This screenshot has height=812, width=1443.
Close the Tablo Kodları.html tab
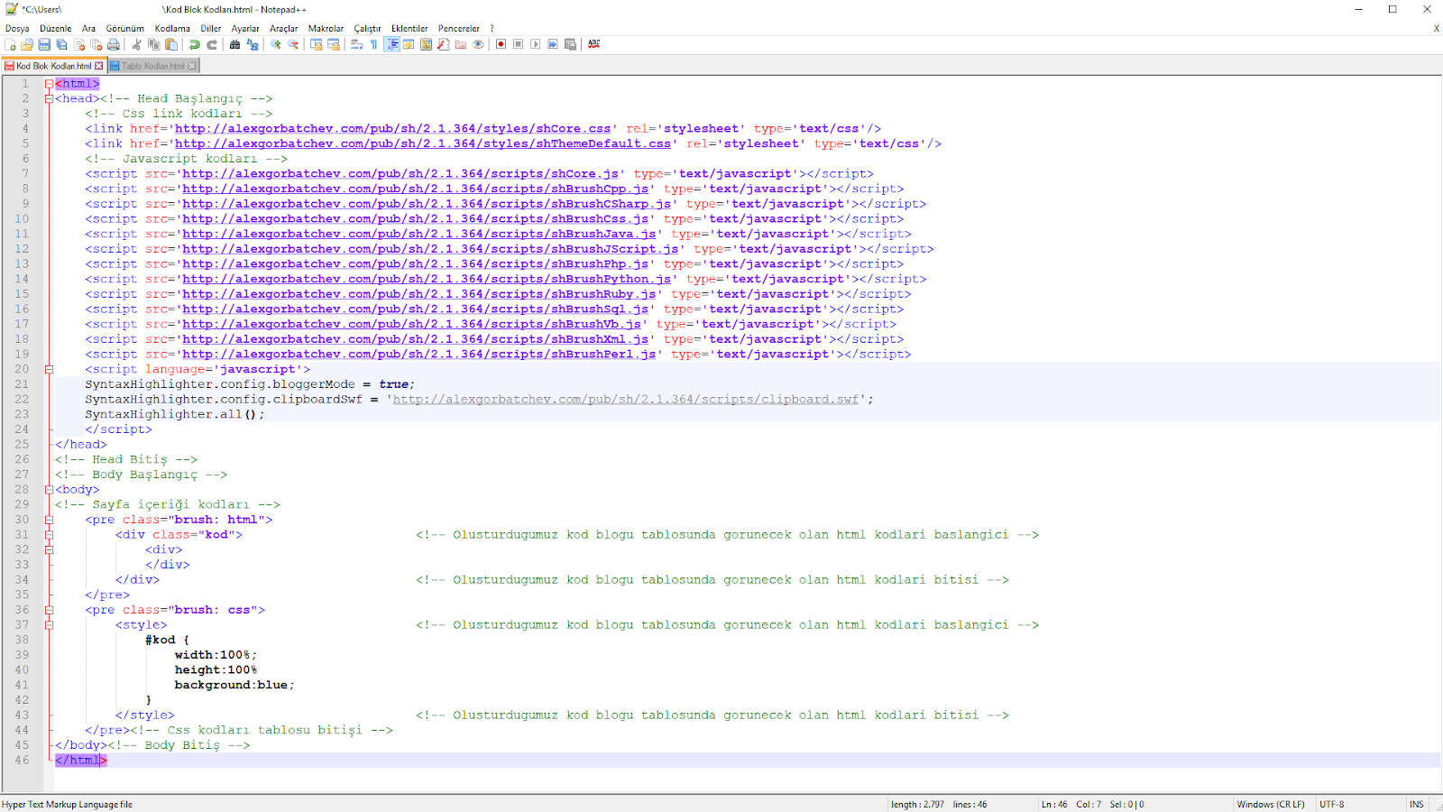click(x=192, y=66)
